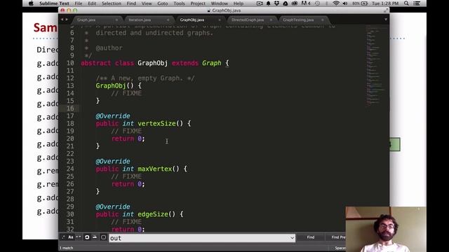Click the code minimap on the right

point(376,66)
